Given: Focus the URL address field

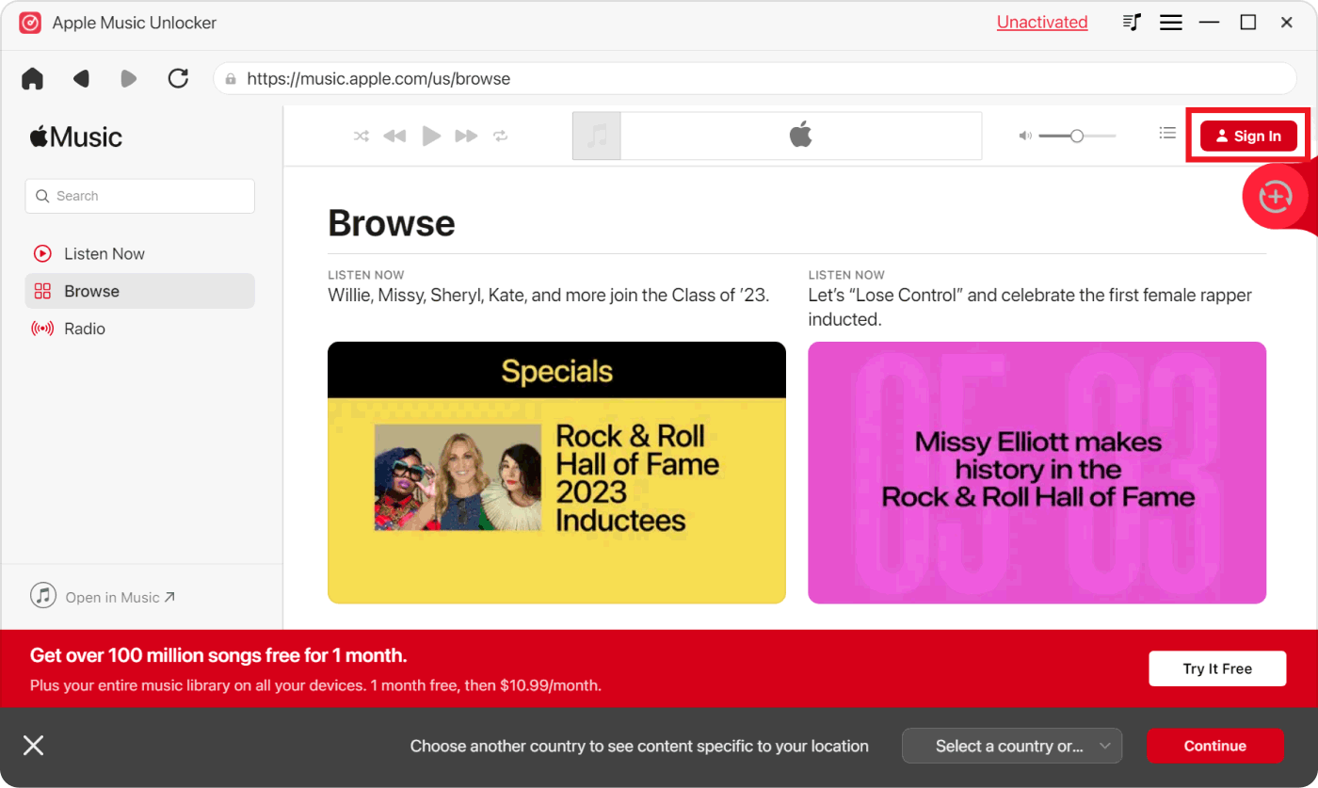Looking at the screenshot, I should 755,79.
